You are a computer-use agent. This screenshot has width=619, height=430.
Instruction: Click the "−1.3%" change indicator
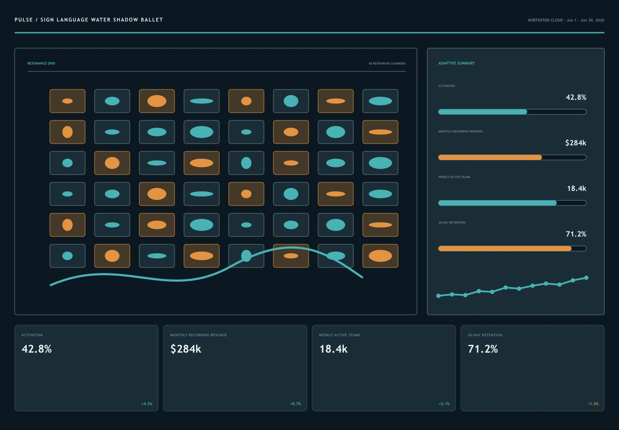point(593,404)
